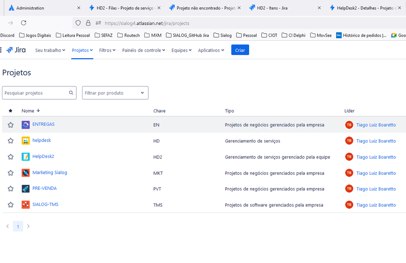This screenshot has height=263, width=406.
Task: Sort by starred column header
Action: [x=10, y=111]
